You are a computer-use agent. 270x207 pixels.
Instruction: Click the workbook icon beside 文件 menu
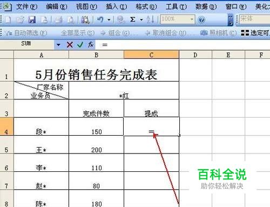[x=8, y=7]
